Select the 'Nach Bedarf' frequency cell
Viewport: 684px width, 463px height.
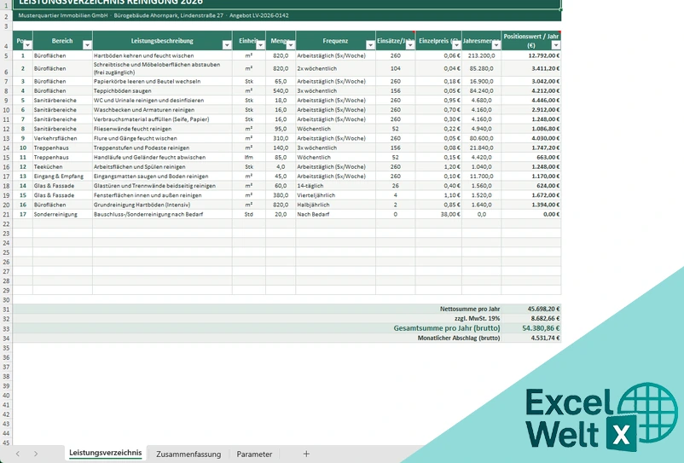tap(335, 215)
